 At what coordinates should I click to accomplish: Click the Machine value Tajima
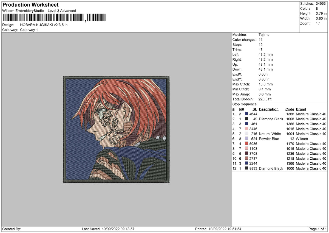264,35
